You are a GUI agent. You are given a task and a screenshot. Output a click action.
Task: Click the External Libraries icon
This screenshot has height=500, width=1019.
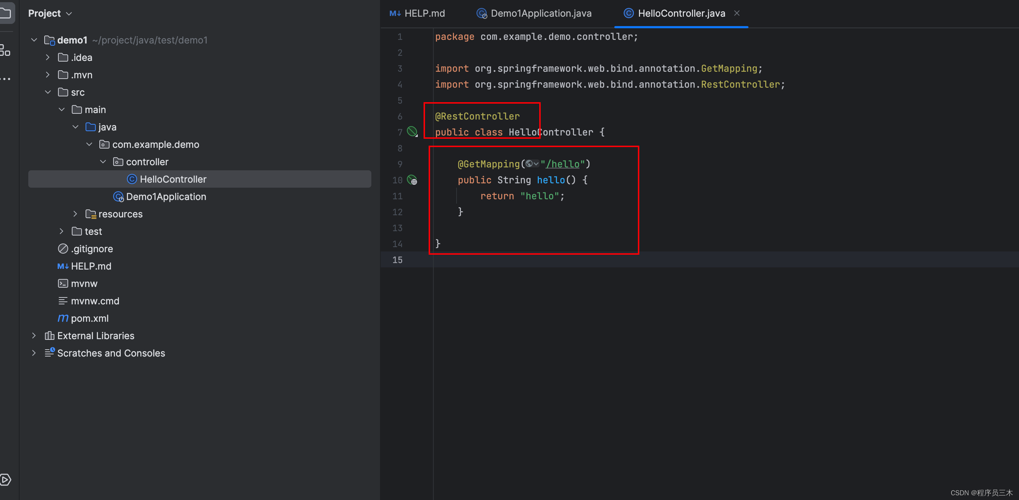tap(49, 336)
